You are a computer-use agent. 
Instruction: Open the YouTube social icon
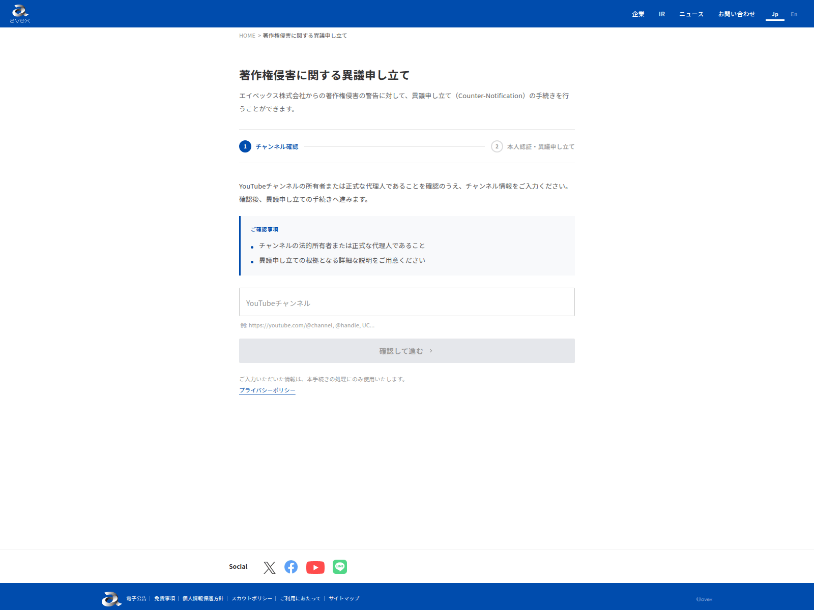(315, 567)
